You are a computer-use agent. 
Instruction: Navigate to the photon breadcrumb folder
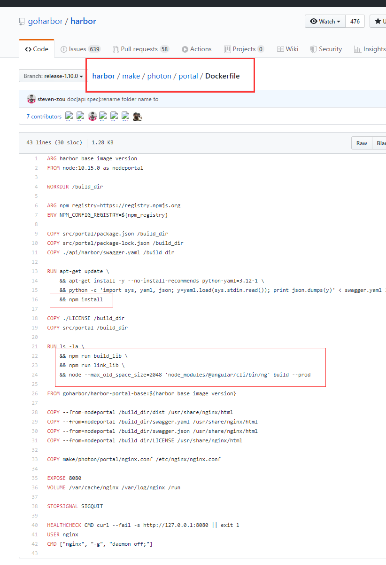[159, 76]
